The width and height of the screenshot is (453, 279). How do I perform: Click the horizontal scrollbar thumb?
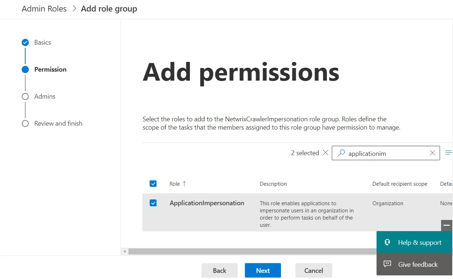point(252,251)
